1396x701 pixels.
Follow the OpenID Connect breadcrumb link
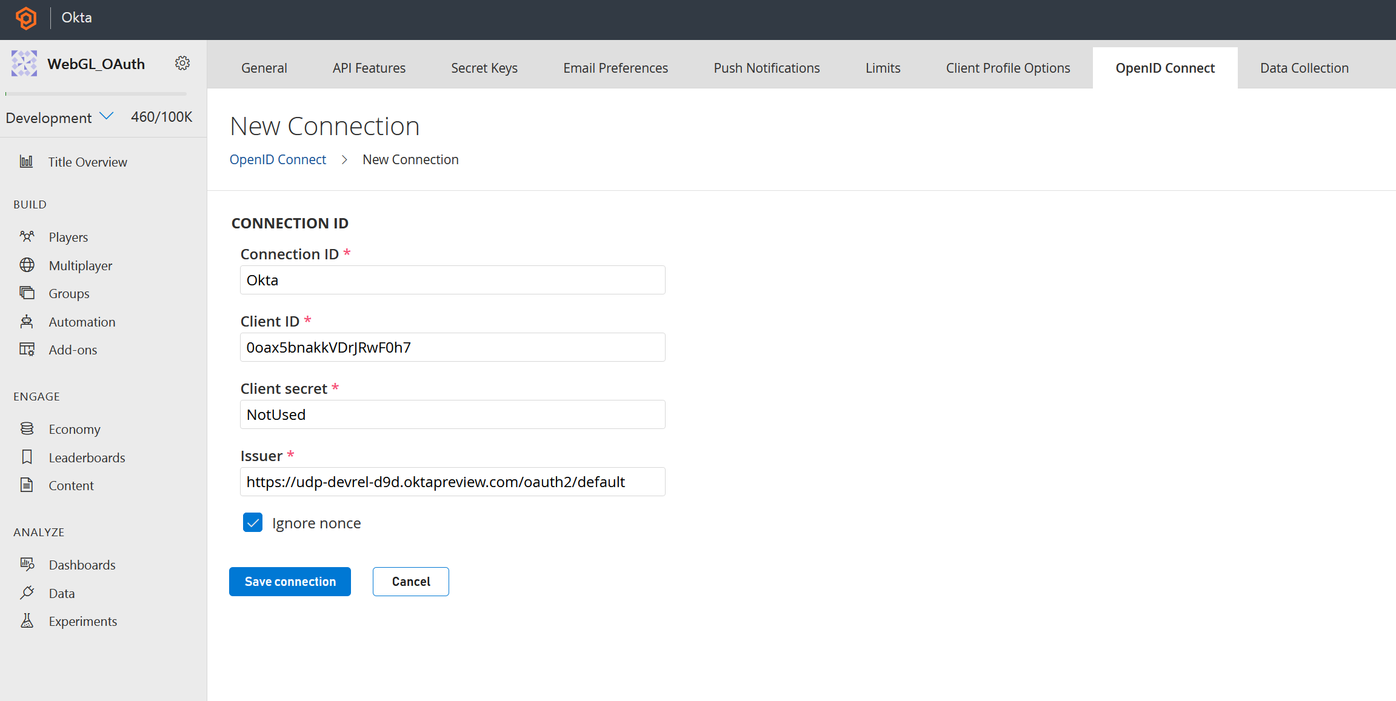[x=278, y=159]
